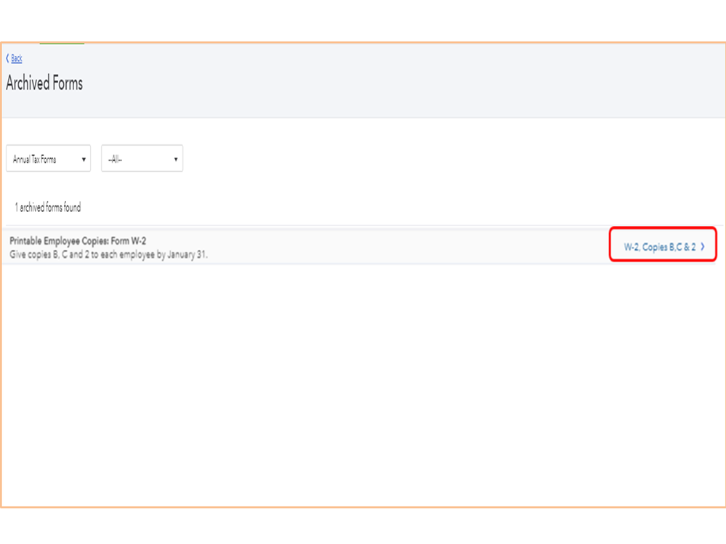Click the '1 archived forms found' text

pos(48,207)
